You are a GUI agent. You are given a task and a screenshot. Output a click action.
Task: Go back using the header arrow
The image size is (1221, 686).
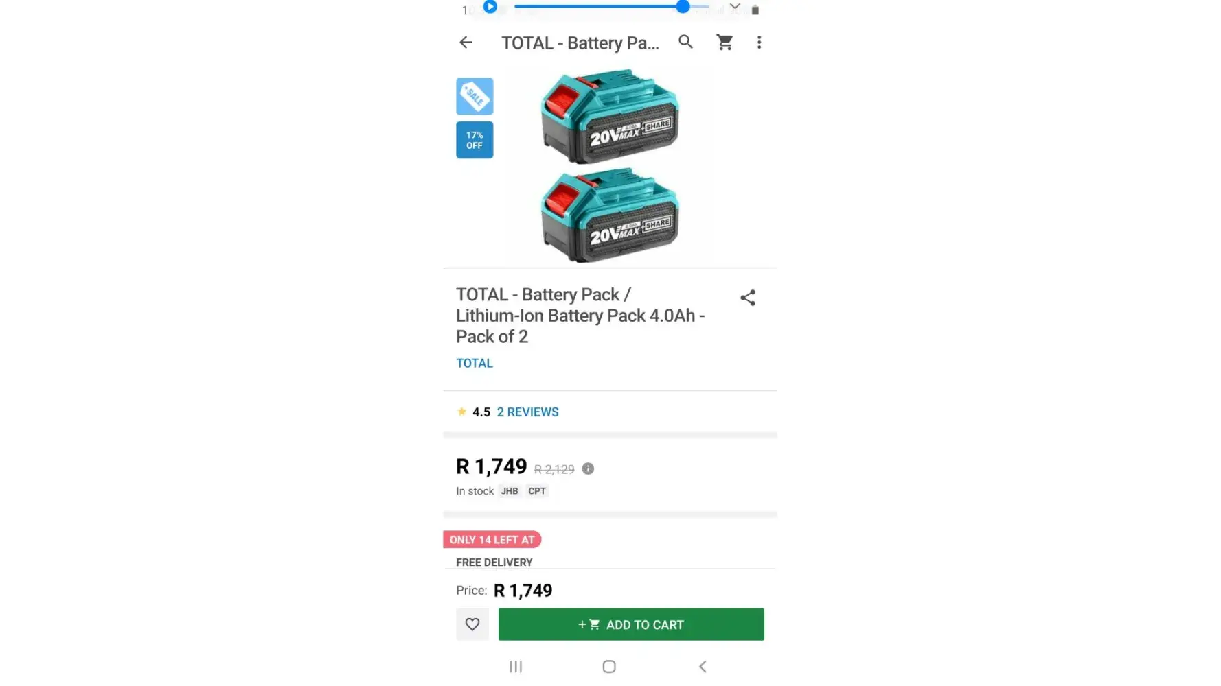tap(466, 43)
